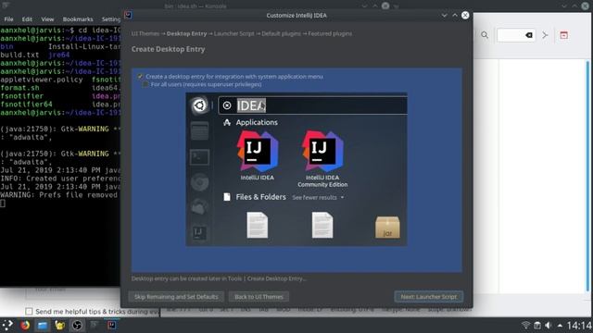593x333 pixels.
Task: Minimize the Customize IntelliJ IDEA dialog
Action: (444, 15)
